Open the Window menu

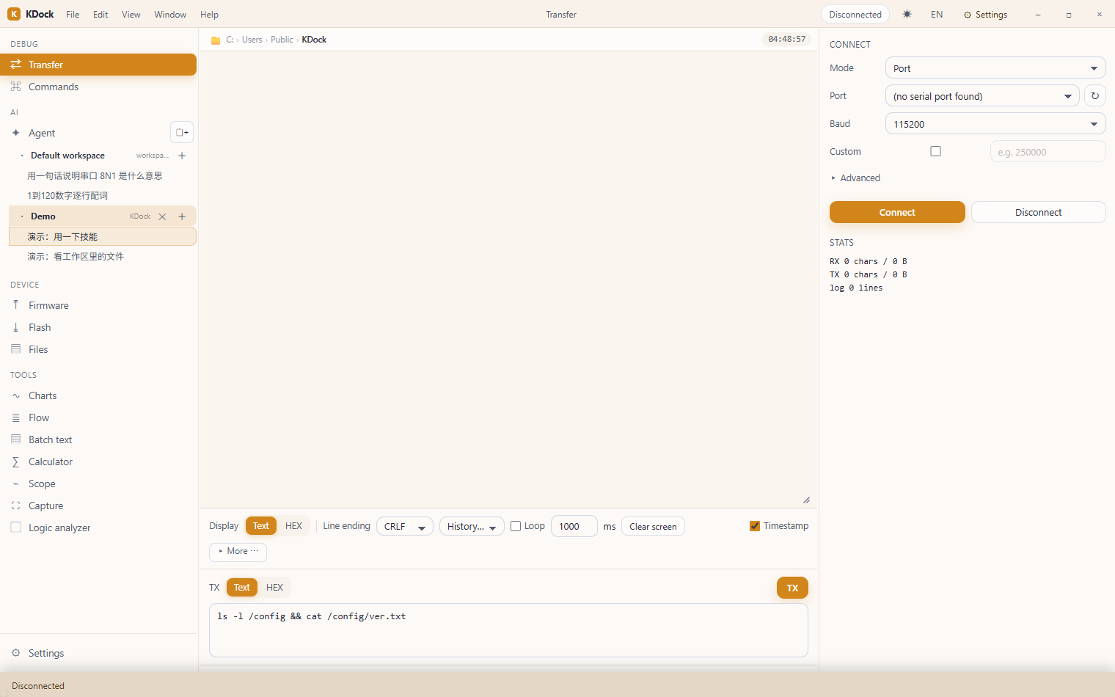point(170,15)
